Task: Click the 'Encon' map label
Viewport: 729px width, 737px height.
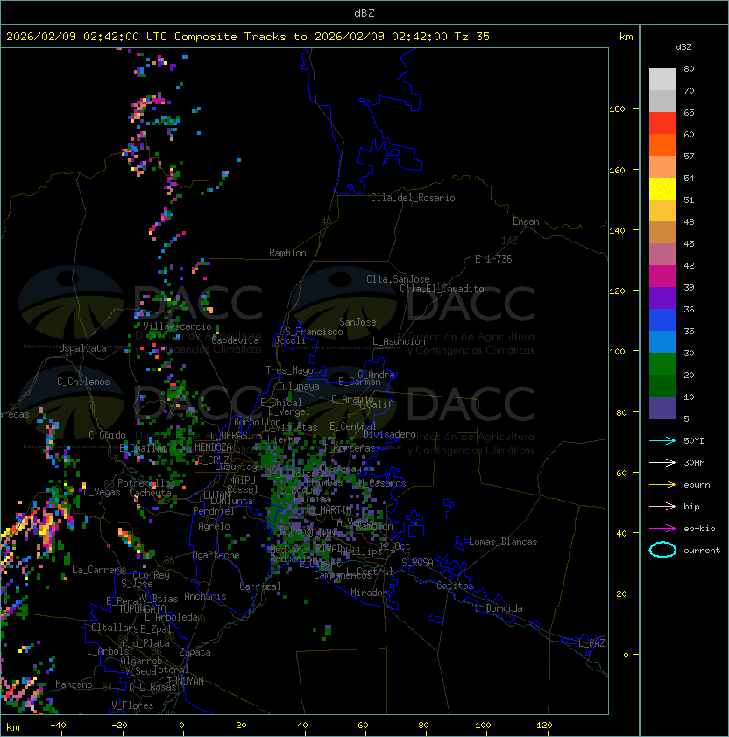Action: click(526, 221)
